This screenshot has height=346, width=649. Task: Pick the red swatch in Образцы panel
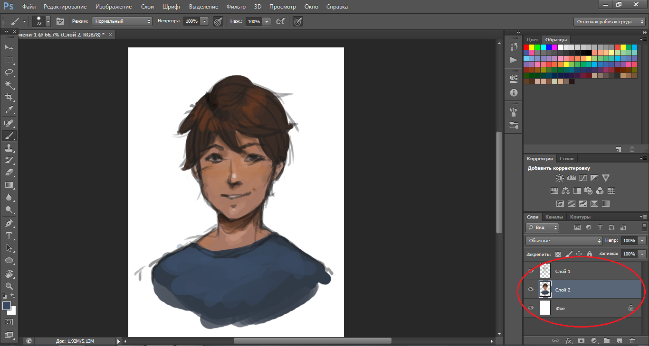(526, 47)
